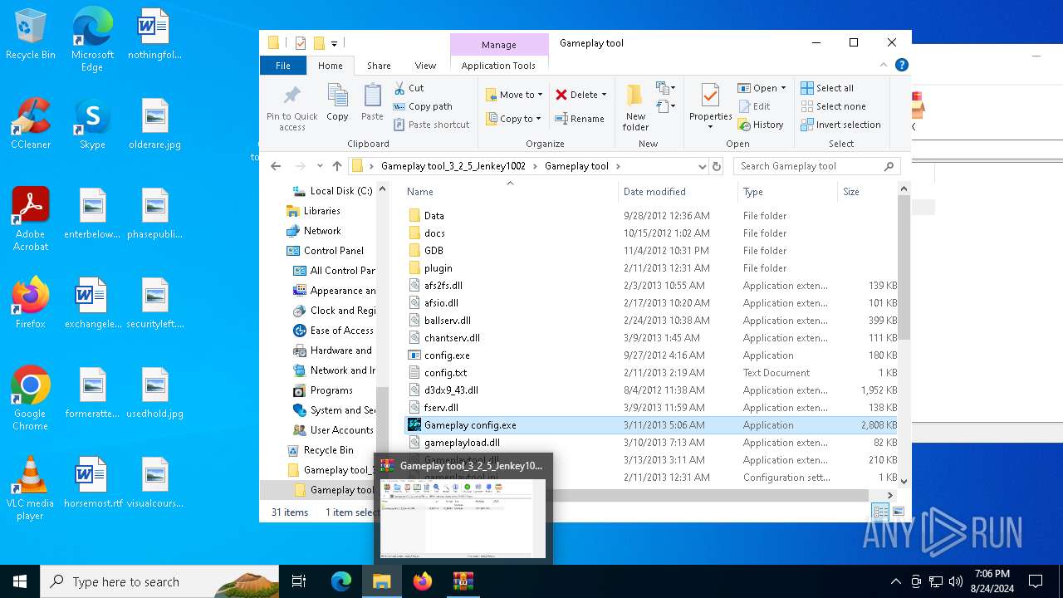Image resolution: width=1063 pixels, height=598 pixels.
Task: Switch to large icons view in status bar
Action: point(898,512)
